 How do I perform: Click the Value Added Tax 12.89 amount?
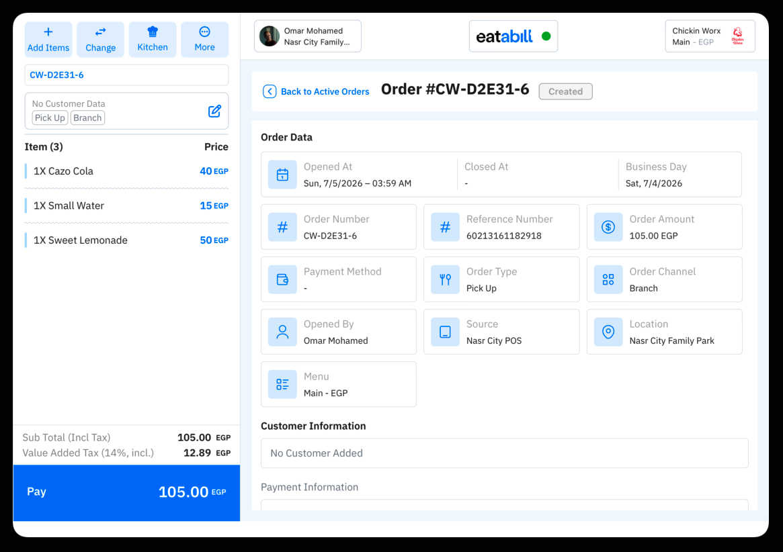207,453
